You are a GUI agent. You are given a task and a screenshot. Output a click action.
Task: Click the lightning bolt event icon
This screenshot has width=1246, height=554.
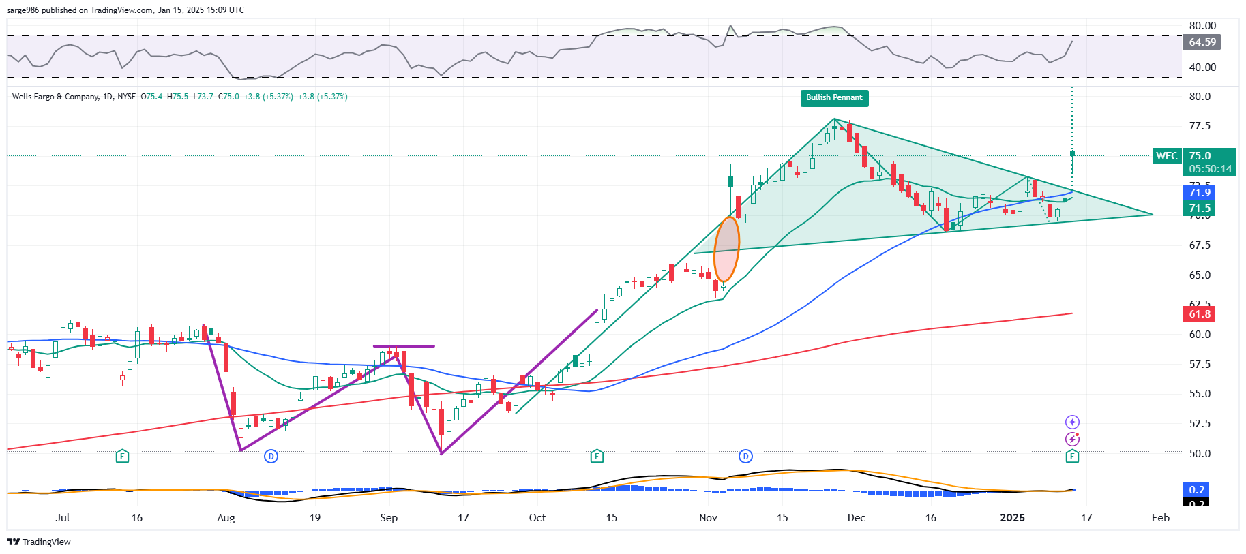[1072, 439]
